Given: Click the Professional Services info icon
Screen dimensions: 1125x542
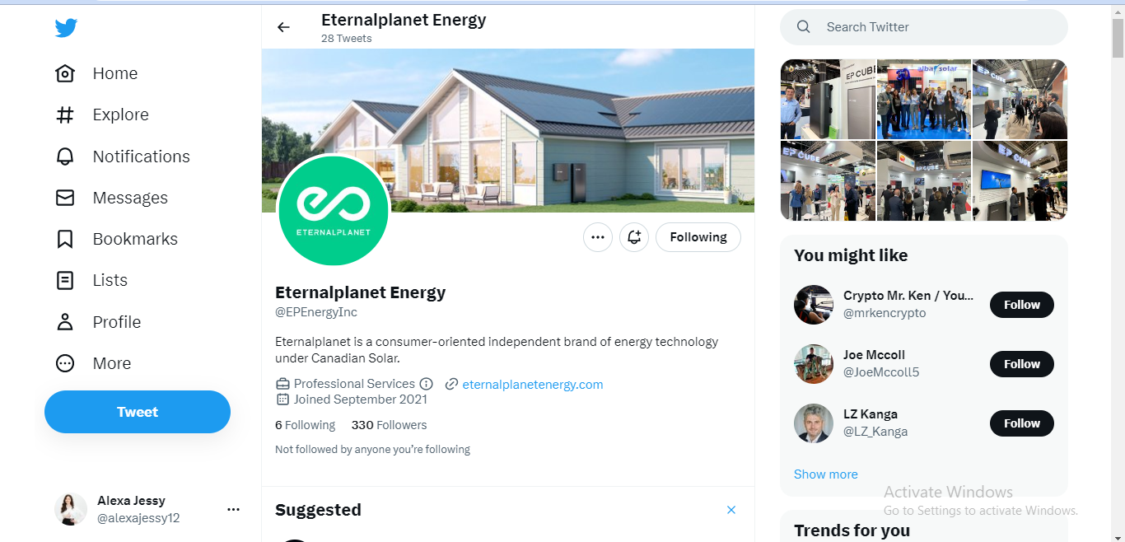Looking at the screenshot, I should point(426,384).
